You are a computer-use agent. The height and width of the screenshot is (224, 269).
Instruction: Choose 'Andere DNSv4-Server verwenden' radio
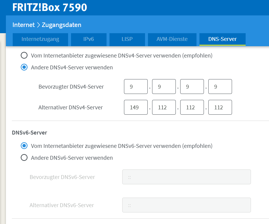(x=24, y=67)
